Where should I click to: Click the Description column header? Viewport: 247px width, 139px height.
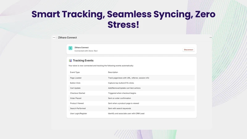click(113, 72)
